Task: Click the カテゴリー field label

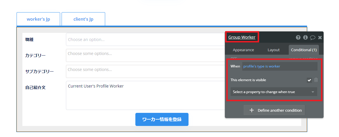Action: tap(35, 55)
